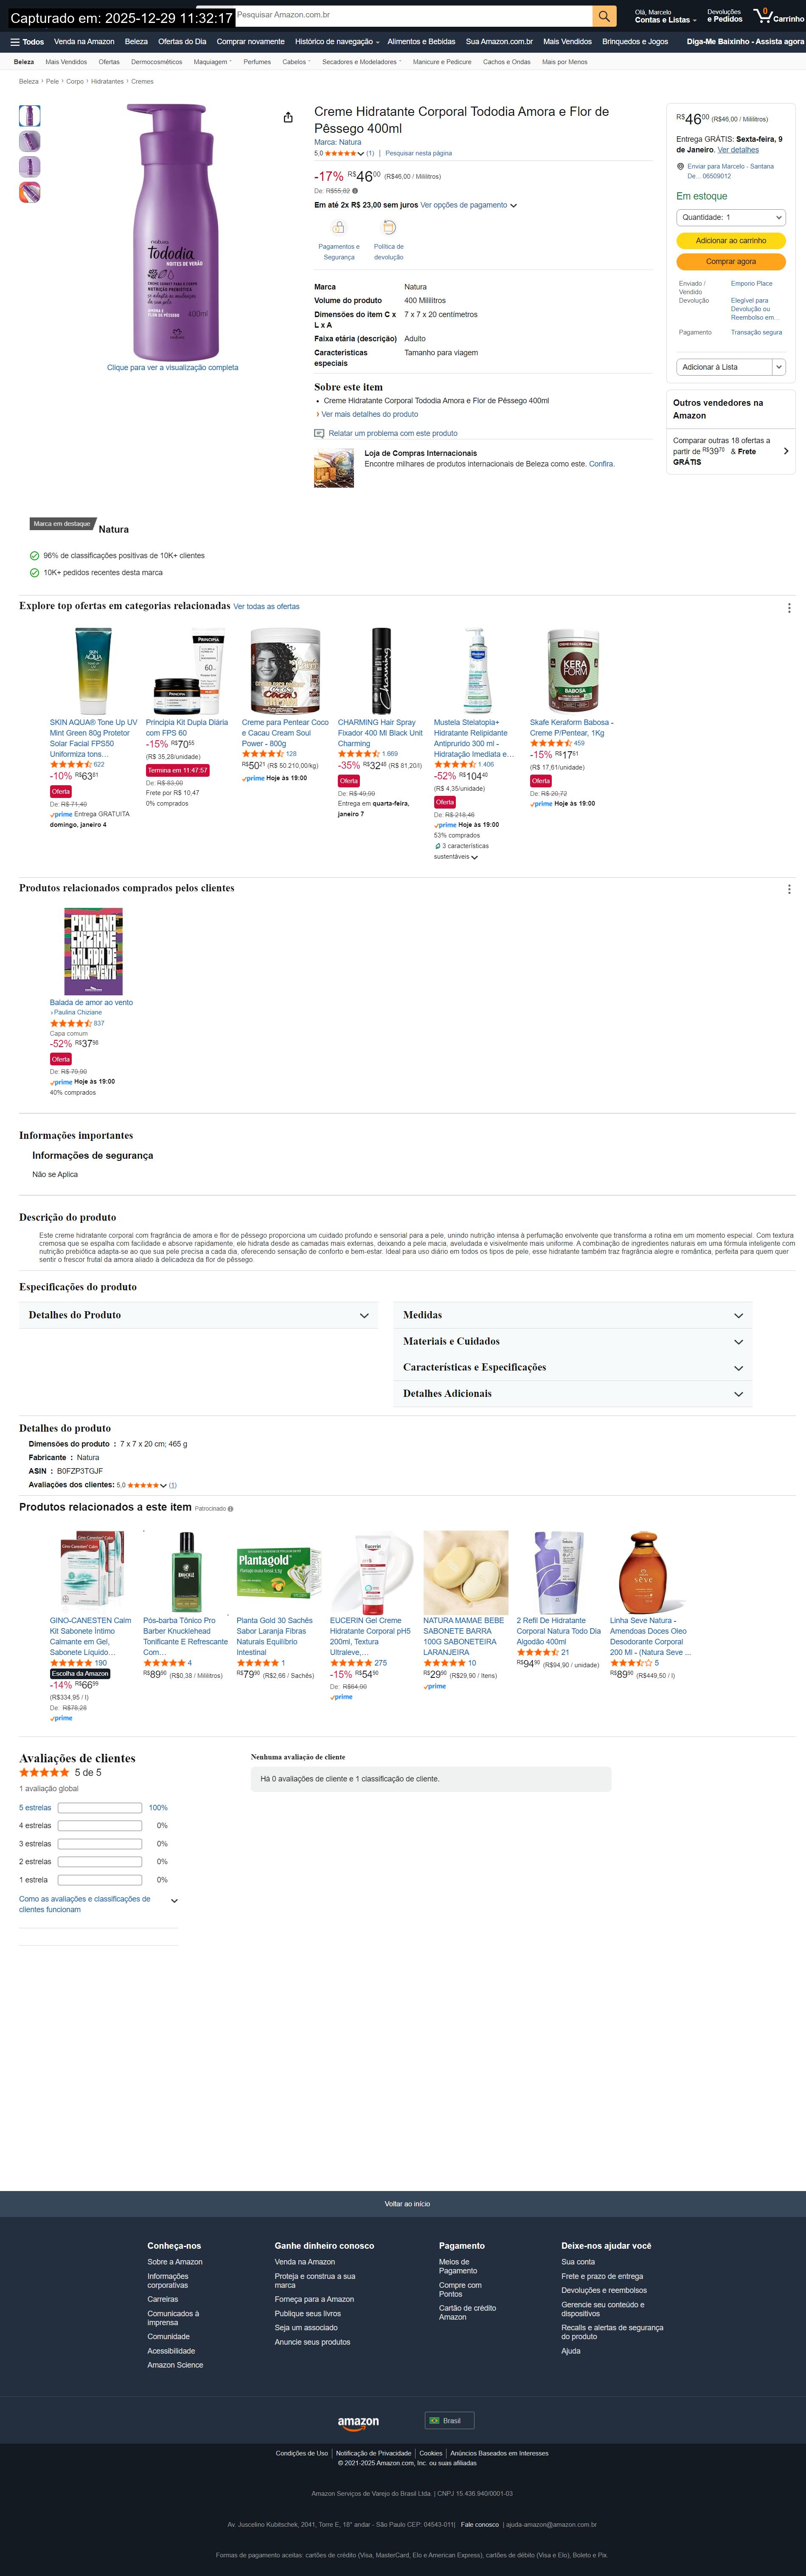Open the Quantidade dropdown
Screen dimensions: 806x2576
[731, 217]
